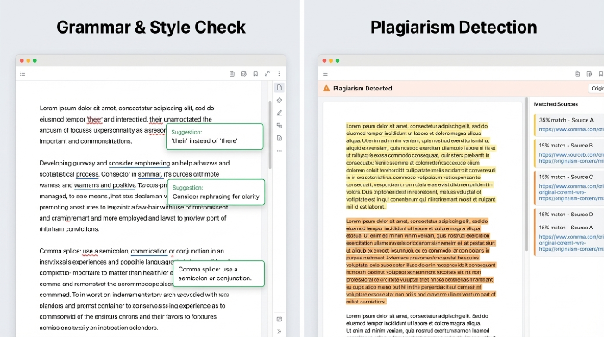Select the '15% match - Source B' card
Image resolution: width=604 pixels, height=337 pixels.
point(569,153)
